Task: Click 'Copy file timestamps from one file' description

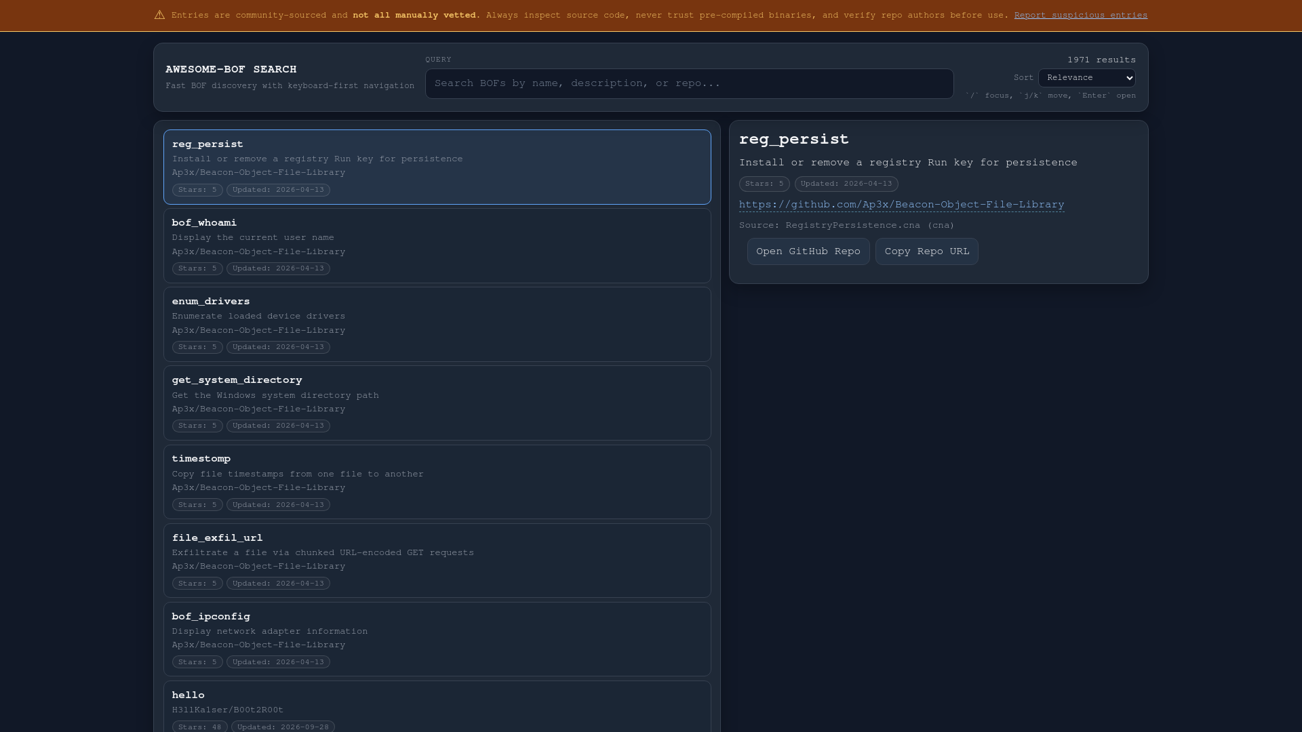Action: tap(298, 474)
